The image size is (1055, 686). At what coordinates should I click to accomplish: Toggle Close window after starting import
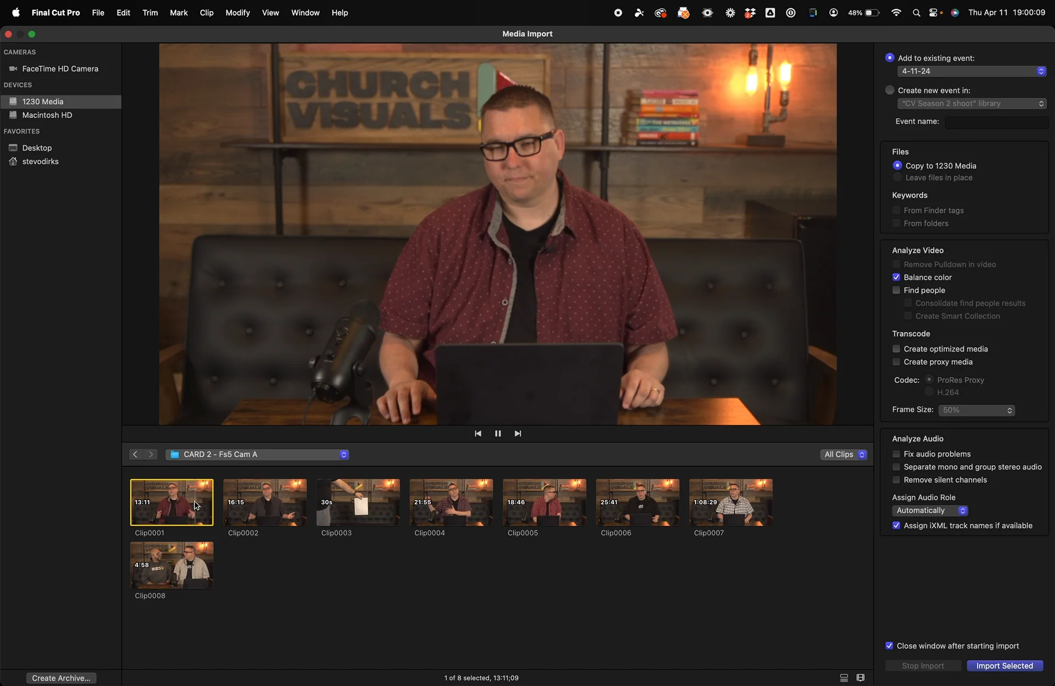pos(889,646)
